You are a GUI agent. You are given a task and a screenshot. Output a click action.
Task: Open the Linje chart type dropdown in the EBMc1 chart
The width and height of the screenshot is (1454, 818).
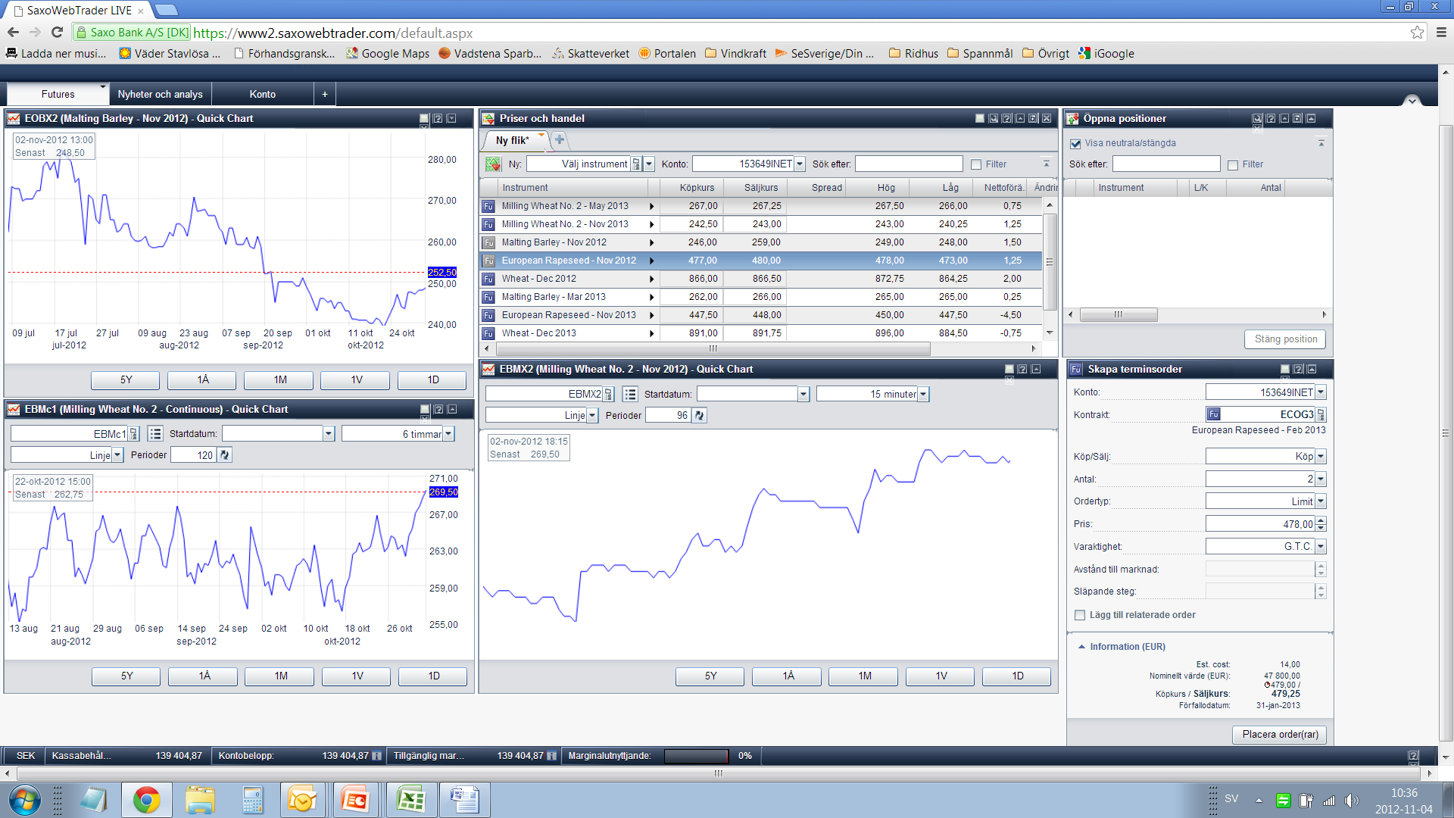pos(117,455)
